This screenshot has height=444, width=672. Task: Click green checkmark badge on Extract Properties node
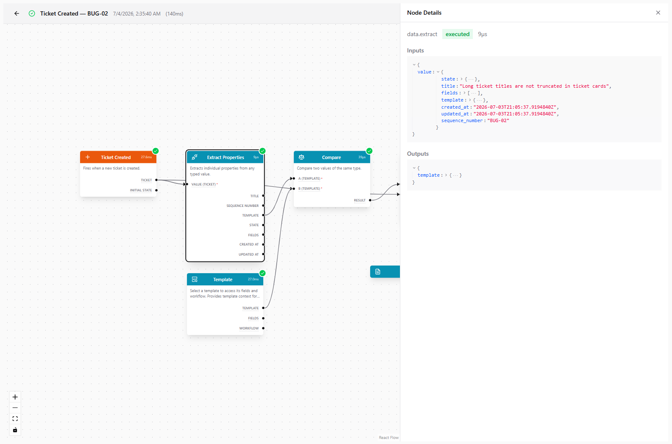(262, 151)
